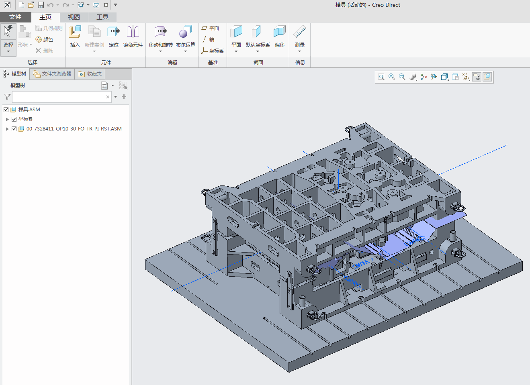This screenshot has width=530, height=385.
Task: Click the datum Plane (平面) button
Action: (x=211, y=28)
